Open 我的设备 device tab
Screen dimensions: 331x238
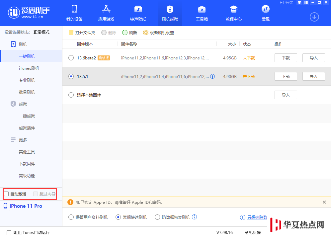[74, 13]
